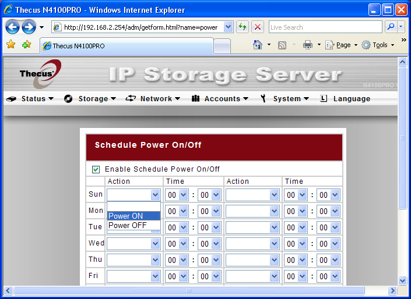The image size is (411, 299).
Task: Open the Network menu
Action: coord(153,99)
